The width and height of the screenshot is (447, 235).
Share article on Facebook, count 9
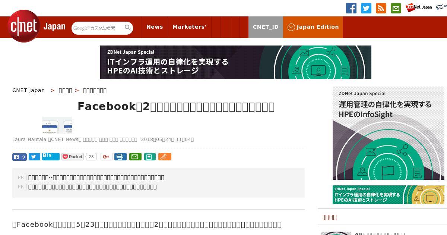(x=19, y=157)
